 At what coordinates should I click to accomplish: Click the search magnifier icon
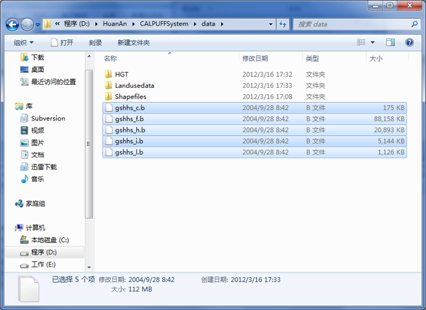(x=414, y=24)
